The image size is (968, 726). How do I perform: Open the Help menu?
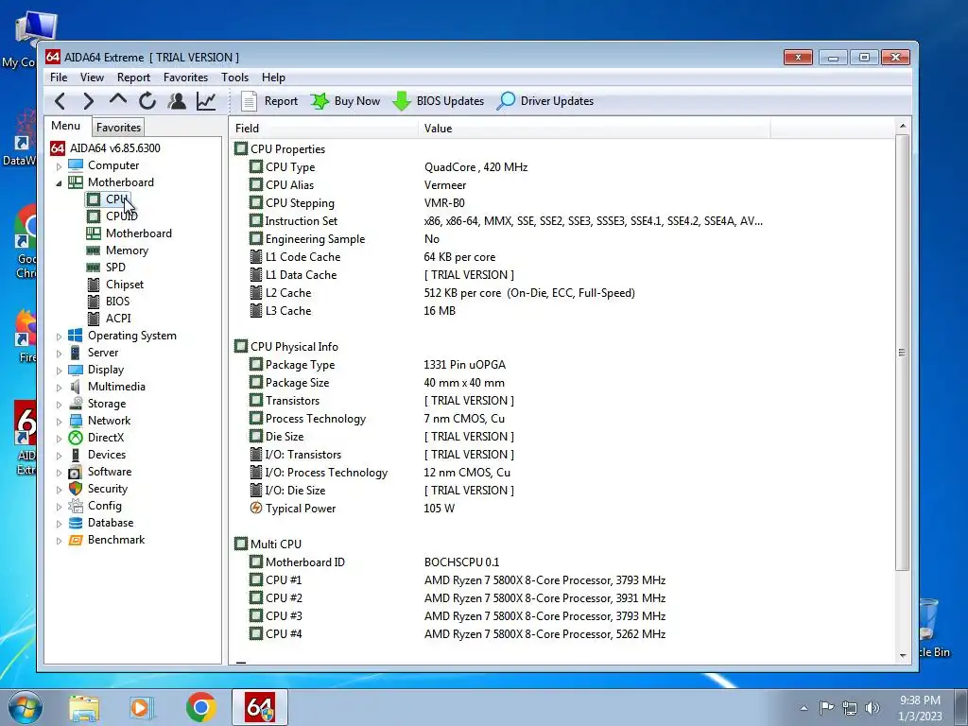point(273,78)
